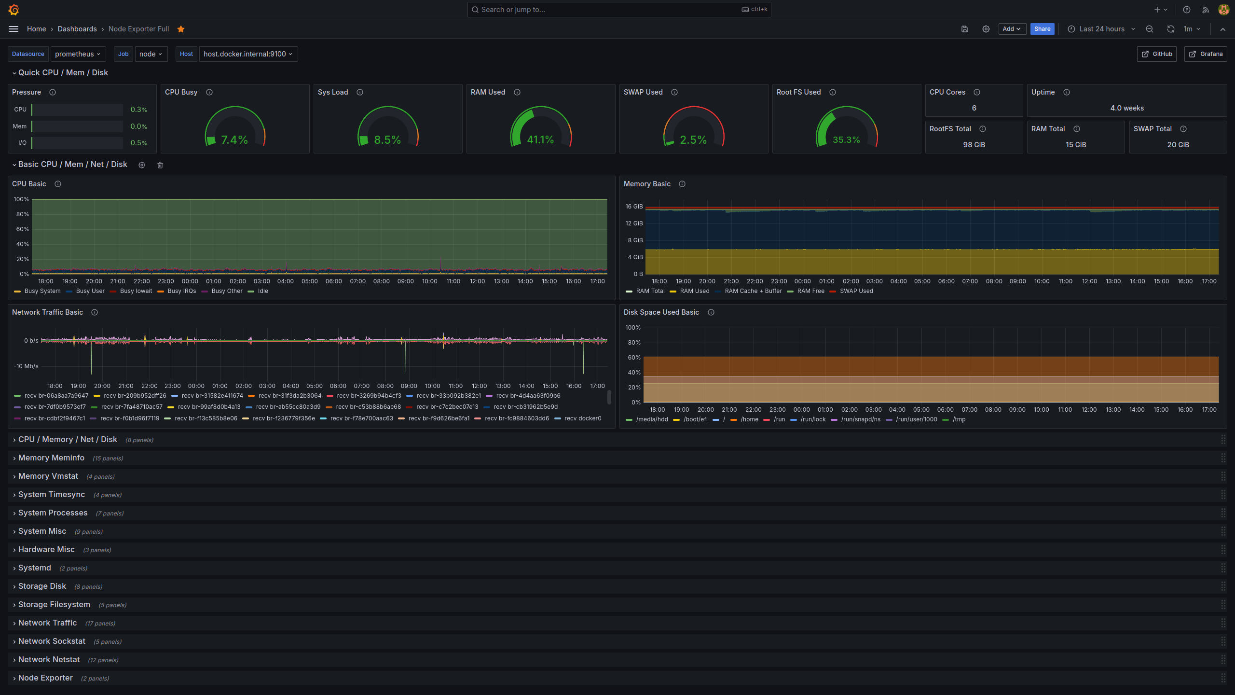Click the Search or jump to field
Viewport: 1235px width, 695px height.
pos(619,10)
